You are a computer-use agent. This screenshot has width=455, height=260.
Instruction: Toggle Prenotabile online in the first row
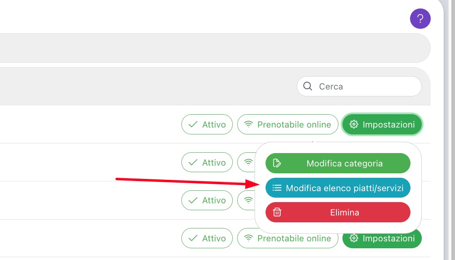click(x=287, y=124)
